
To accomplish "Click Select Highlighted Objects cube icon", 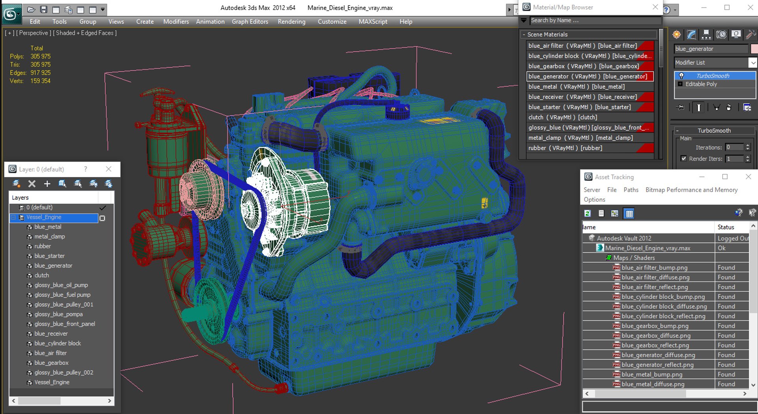I will coord(62,184).
